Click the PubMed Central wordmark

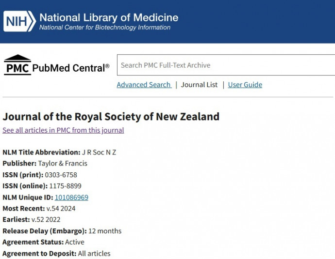(71, 68)
